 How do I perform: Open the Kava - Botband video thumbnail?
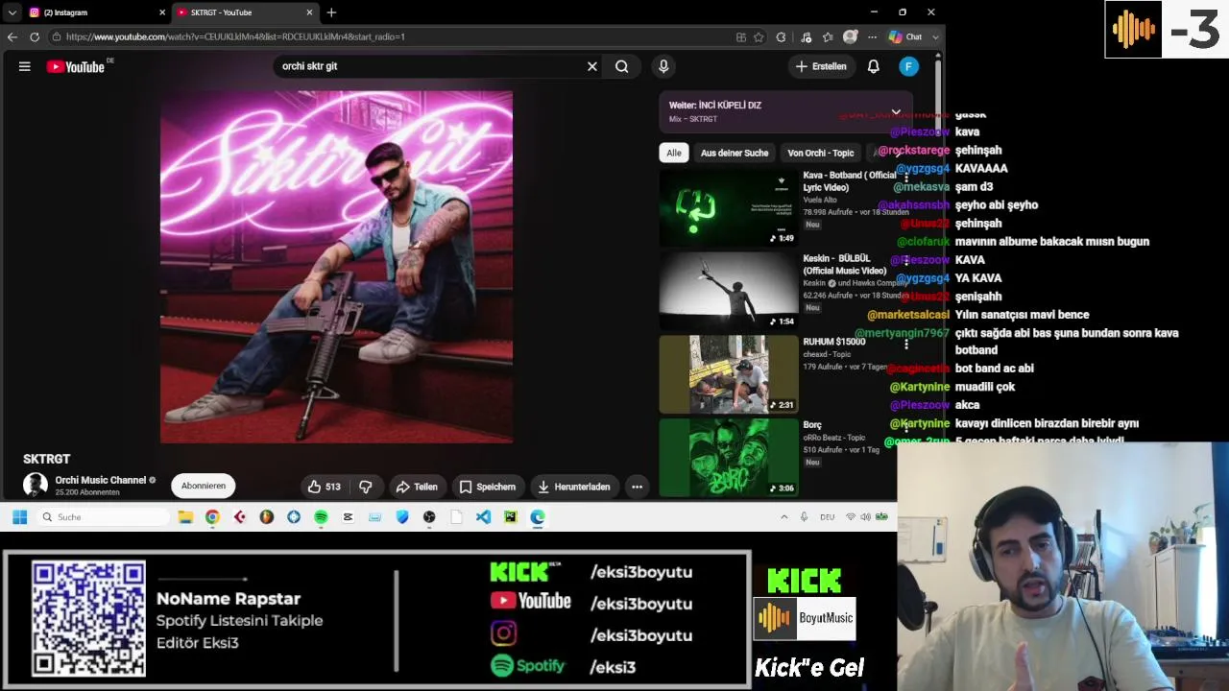[x=729, y=208]
